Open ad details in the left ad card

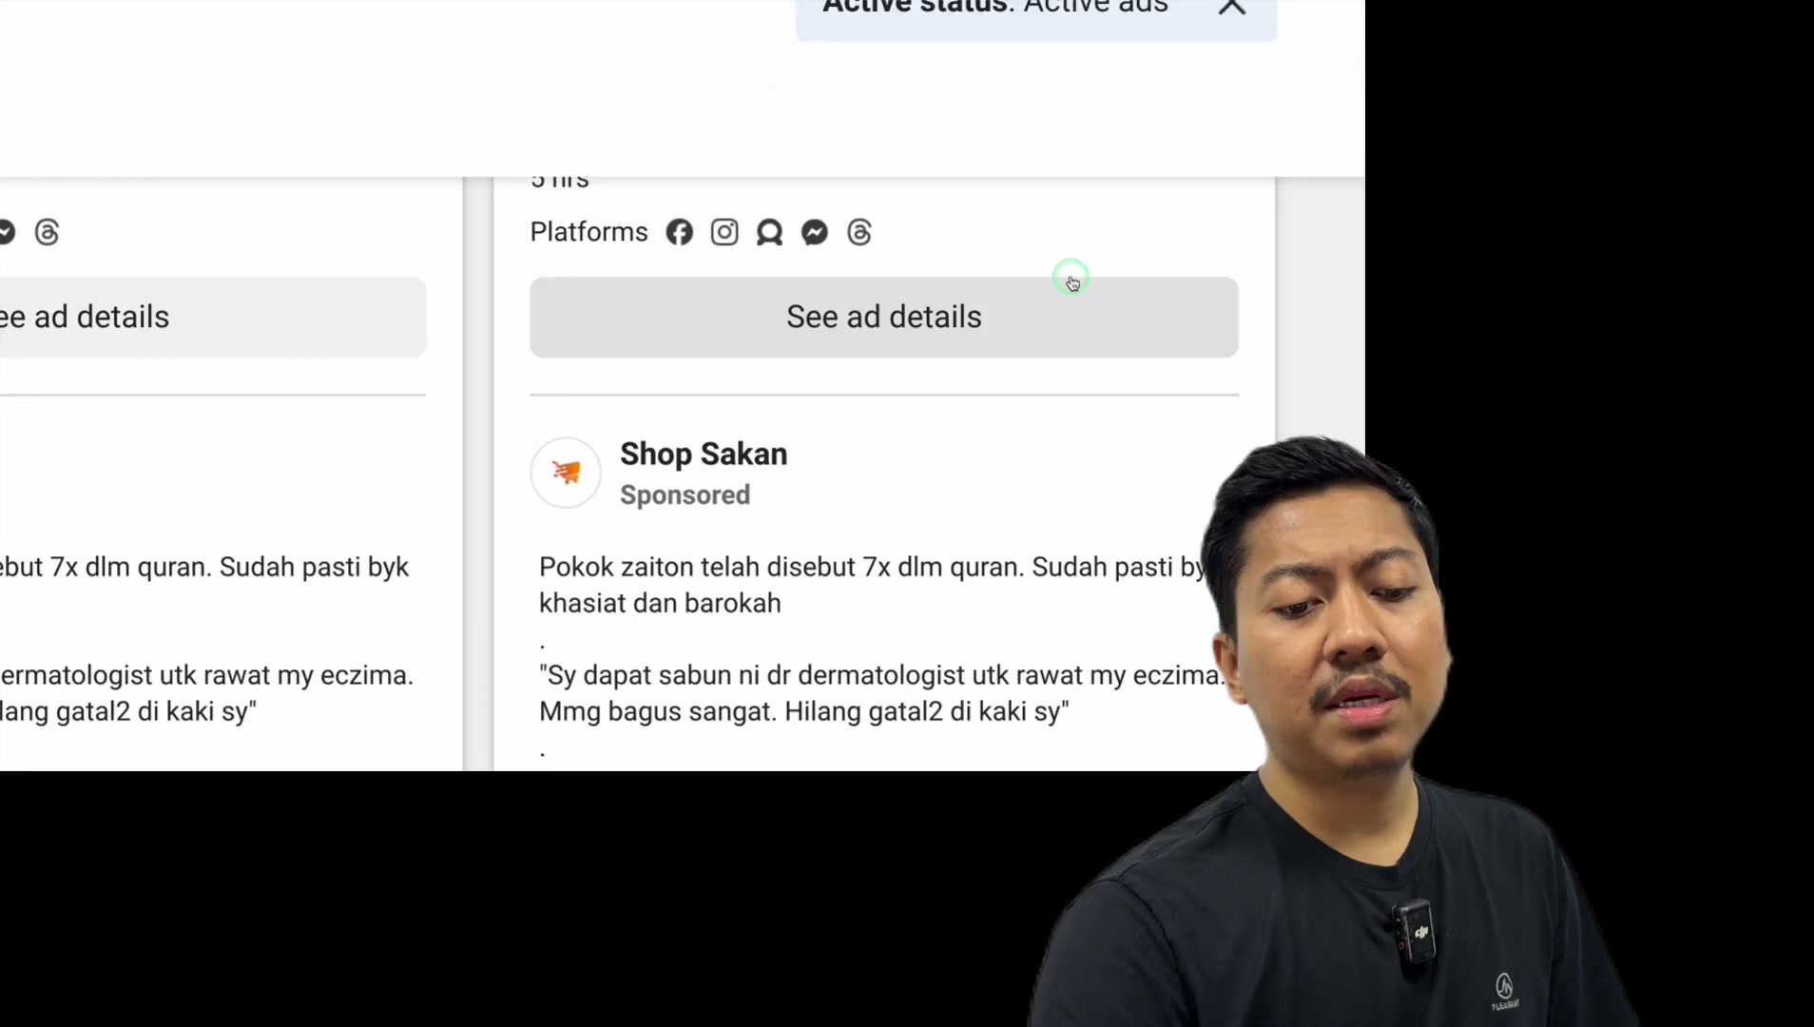click(213, 318)
